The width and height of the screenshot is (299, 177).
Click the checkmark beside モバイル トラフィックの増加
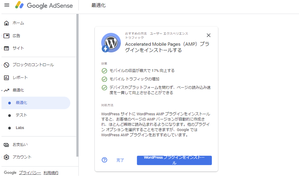pyautogui.click(x=104, y=79)
